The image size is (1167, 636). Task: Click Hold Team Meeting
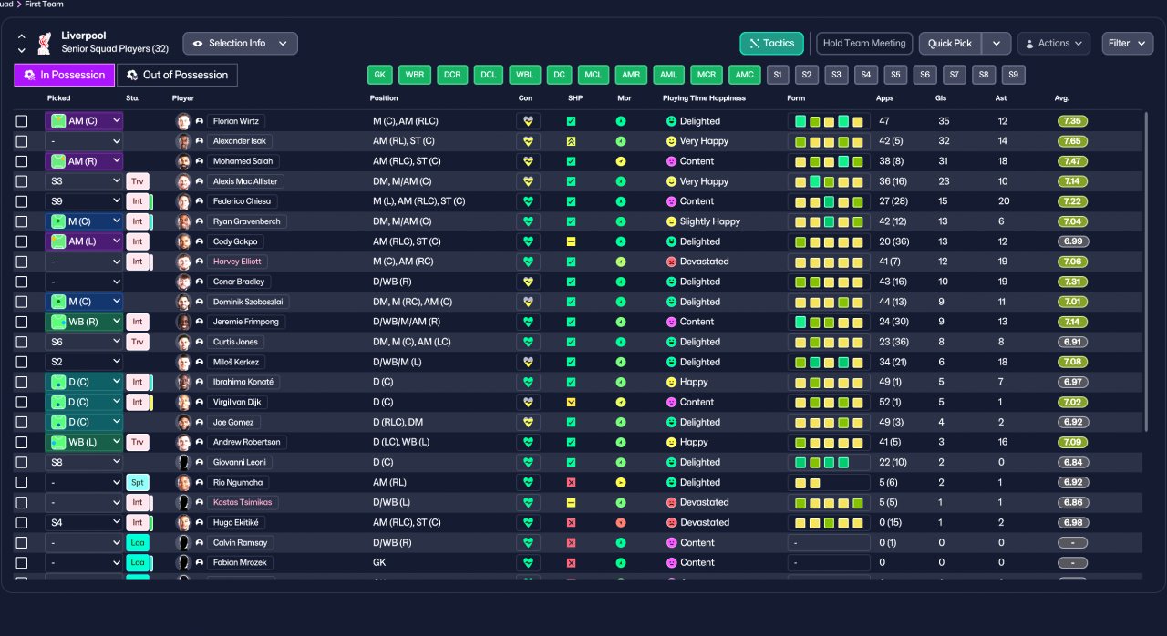tap(864, 43)
